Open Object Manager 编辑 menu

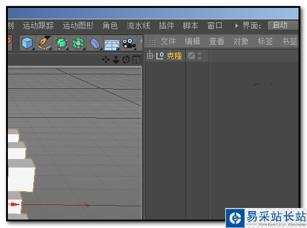(193, 41)
